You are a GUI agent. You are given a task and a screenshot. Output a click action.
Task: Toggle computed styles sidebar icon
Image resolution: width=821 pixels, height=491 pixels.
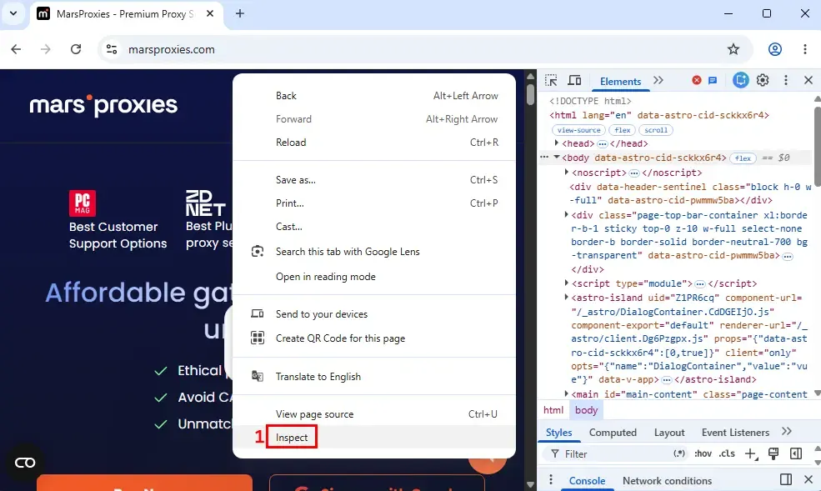pyautogui.click(x=796, y=453)
